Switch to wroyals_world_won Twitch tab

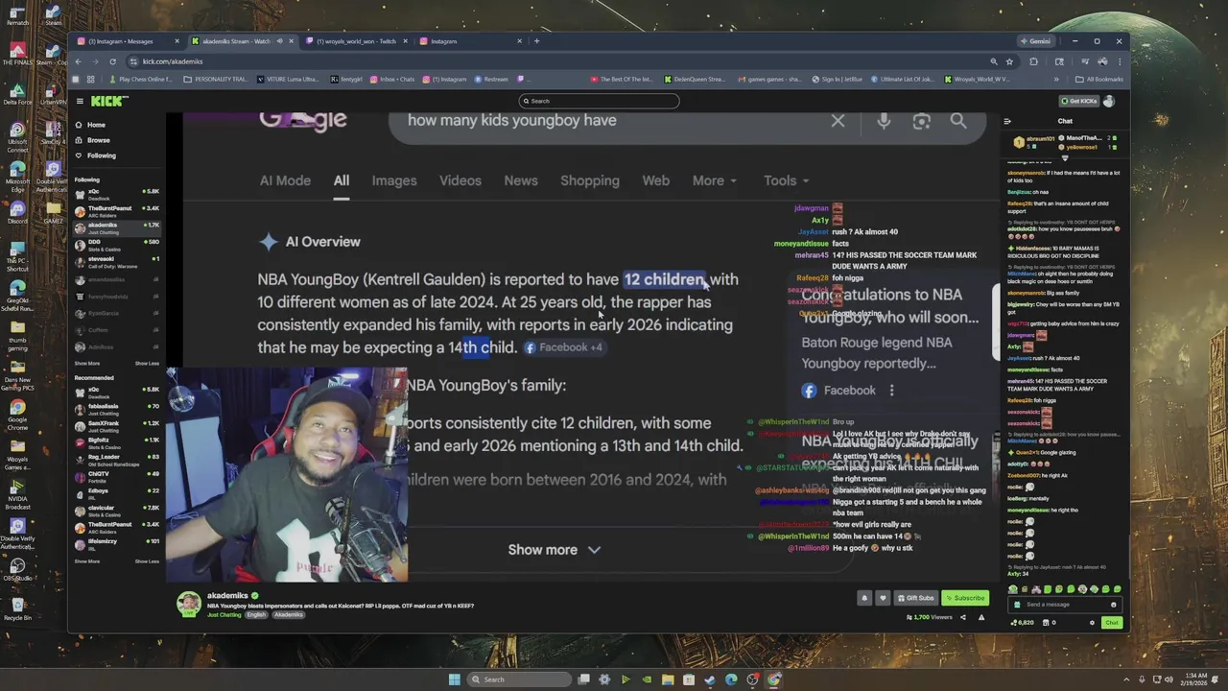pyautogui.click(x=356, y=41)
